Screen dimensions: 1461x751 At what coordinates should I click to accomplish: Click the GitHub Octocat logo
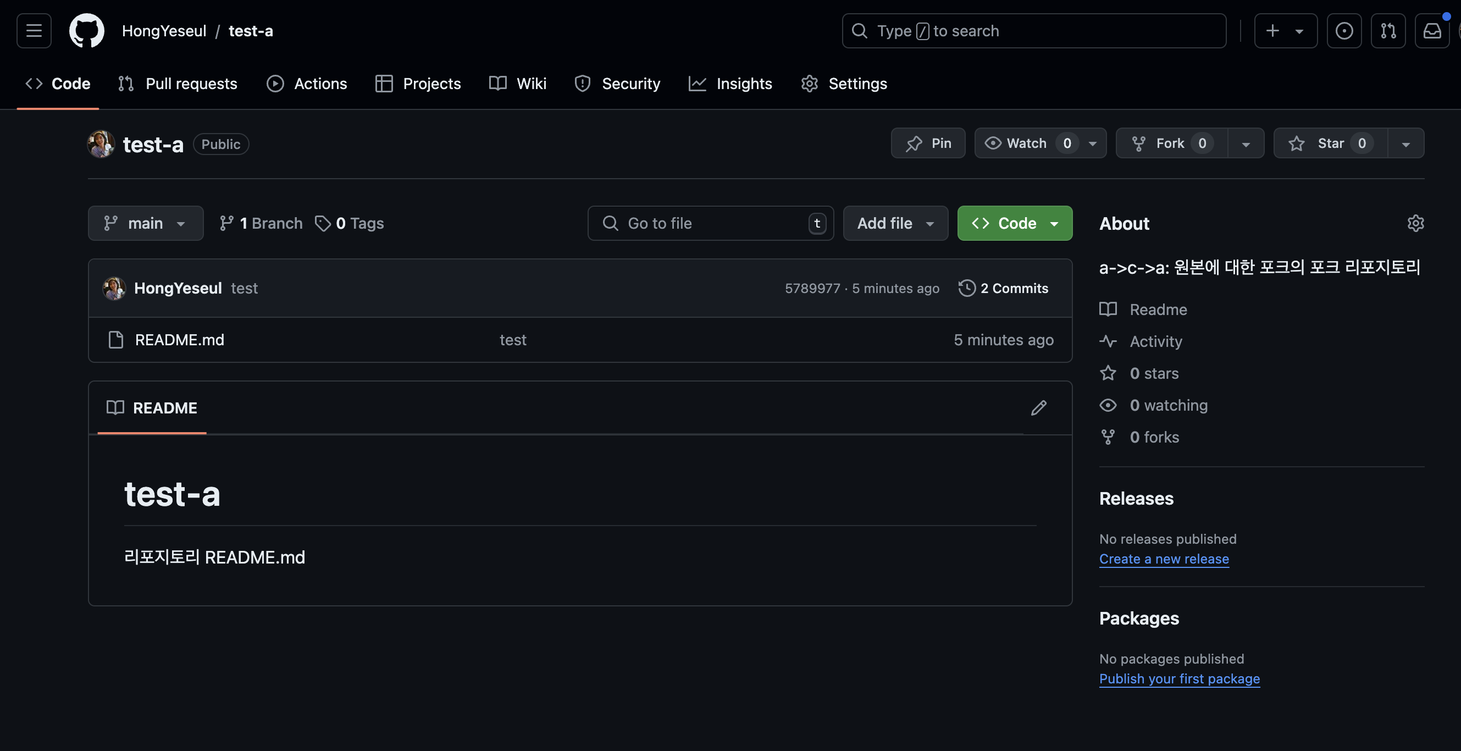coord(86,31)
